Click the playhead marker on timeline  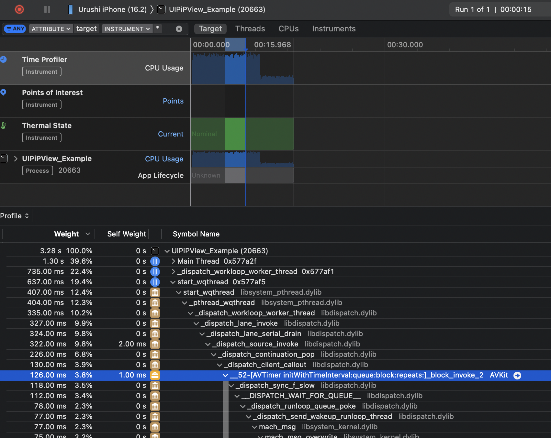[246, 49]
